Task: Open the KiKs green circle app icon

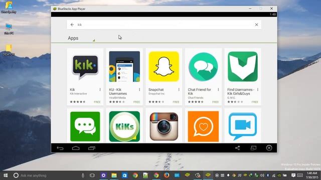Action: [124, 126]
